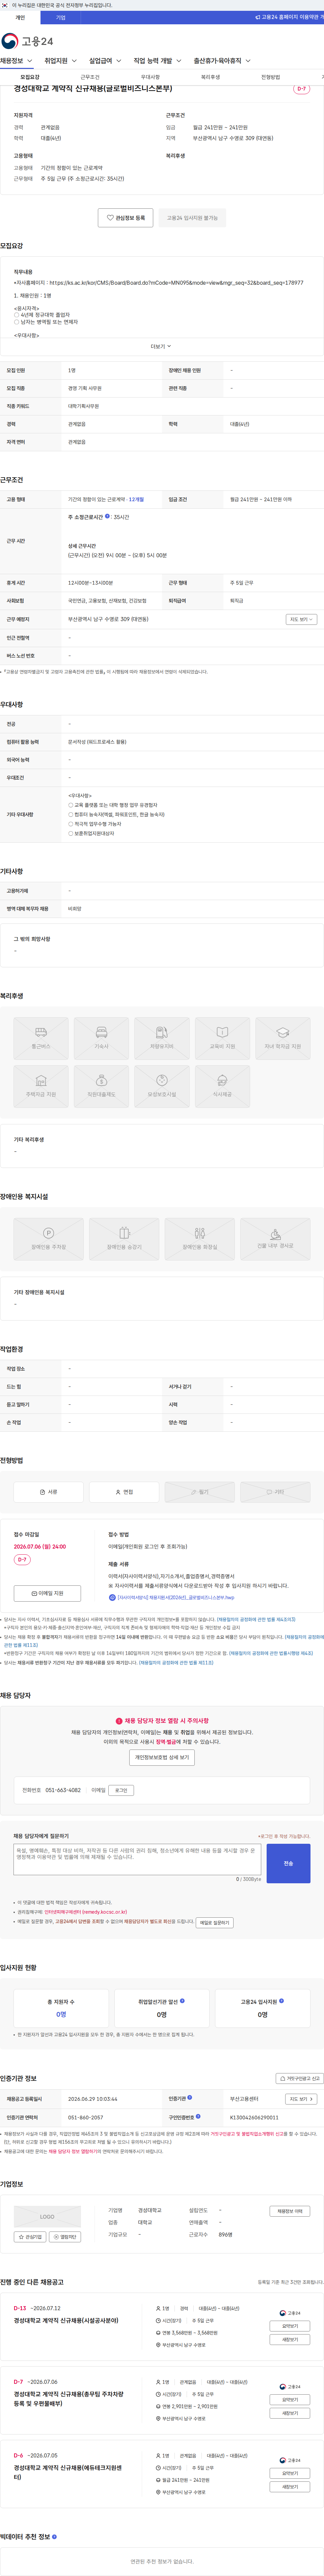
Task: Go to the 우대사항 tab
Action: click(150, 77)
